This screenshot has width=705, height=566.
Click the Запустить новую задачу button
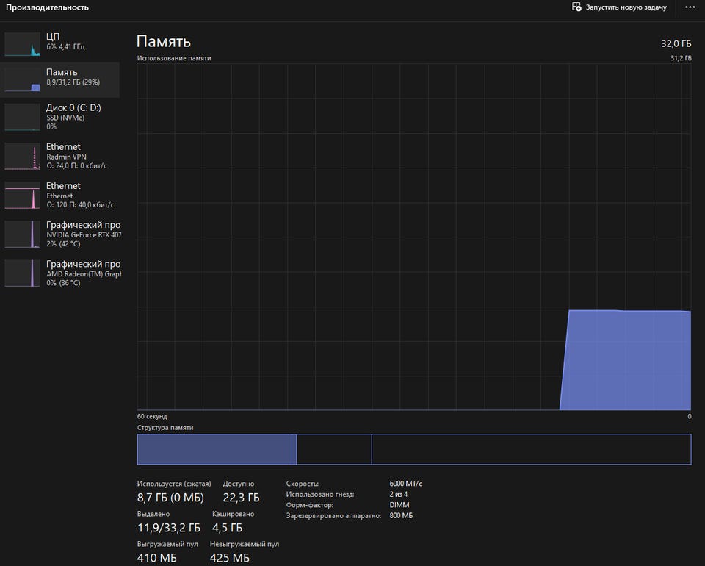click(x=626, y=7)
